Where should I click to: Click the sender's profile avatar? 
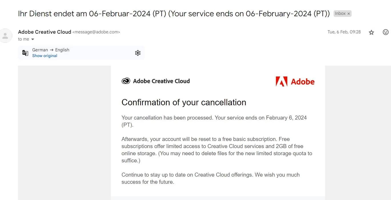[5, 36]
